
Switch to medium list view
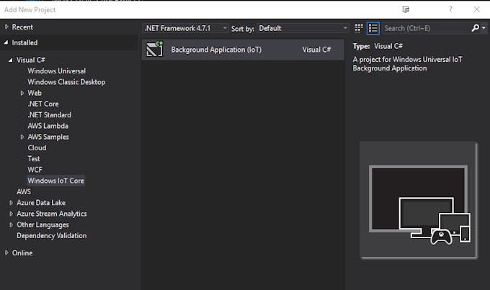coord(373,28)
